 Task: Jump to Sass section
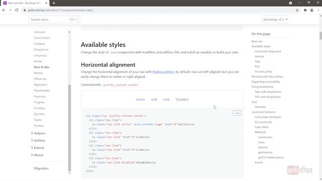pos(254,102)
